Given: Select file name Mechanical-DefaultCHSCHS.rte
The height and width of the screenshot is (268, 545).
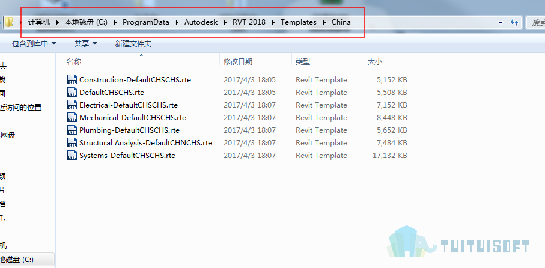Looking at the screenshot, I should [x=133, y=118].
